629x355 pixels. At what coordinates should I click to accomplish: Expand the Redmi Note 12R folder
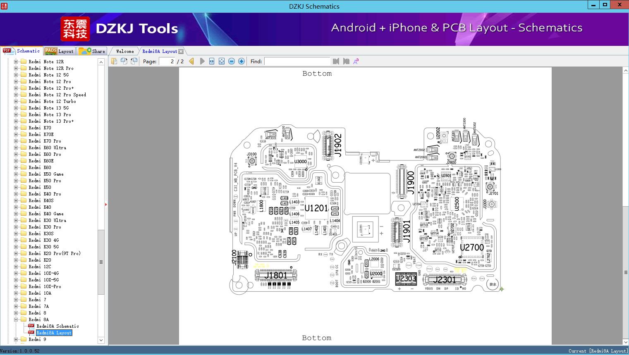[x=16, y=62]
